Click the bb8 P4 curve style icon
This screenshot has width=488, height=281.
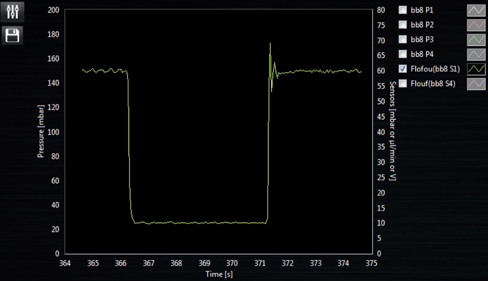[475, 54]
